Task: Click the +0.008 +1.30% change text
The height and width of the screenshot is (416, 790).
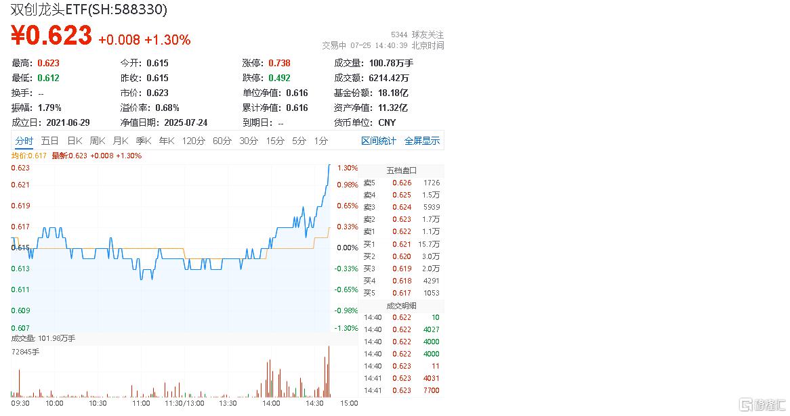Action: point(144,40)
